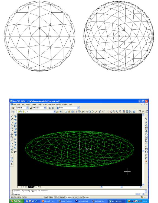Select the Move tool in the modify toolbar
This screenshot has width=158, height=203.
click(x=146, y=131)
